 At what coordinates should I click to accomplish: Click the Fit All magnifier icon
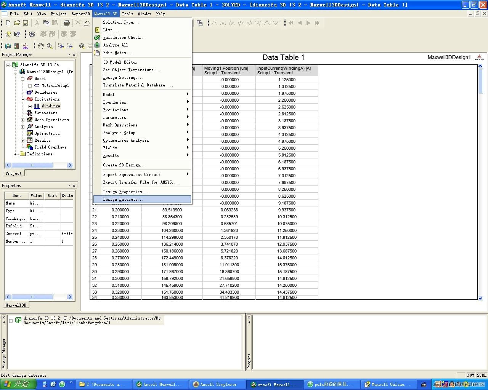pyautogui.click(x=82, y=46)
